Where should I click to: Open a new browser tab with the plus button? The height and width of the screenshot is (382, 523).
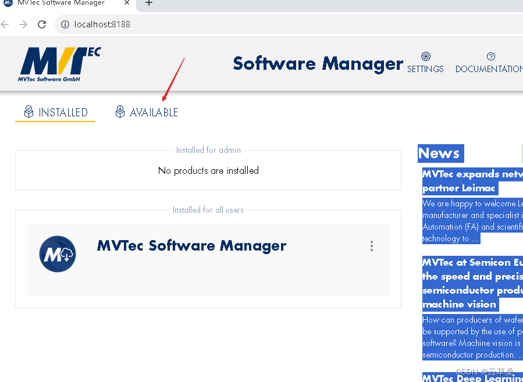[x=148, y=3]
